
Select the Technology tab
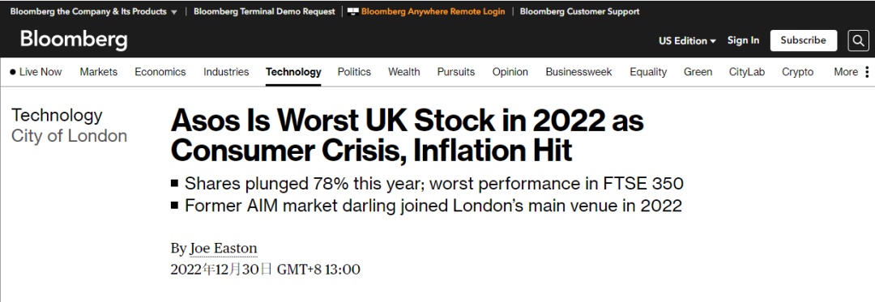click(293, 72)
